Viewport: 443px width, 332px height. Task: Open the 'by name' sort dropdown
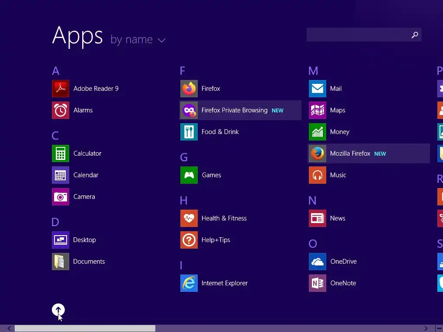[x=138, y=39]
